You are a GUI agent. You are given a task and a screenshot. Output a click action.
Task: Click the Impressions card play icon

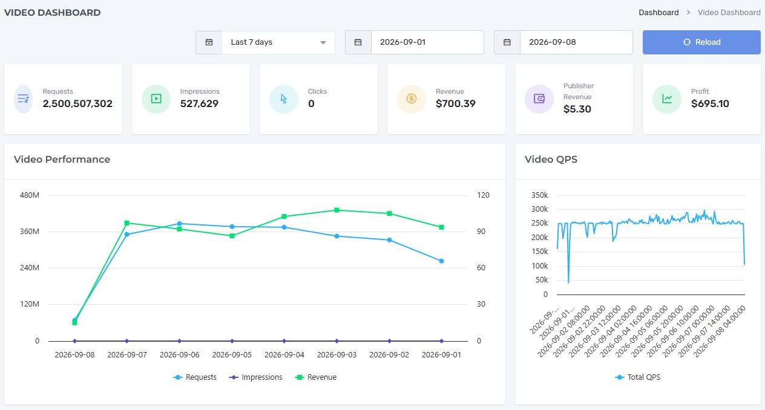(x=156, y=99)
